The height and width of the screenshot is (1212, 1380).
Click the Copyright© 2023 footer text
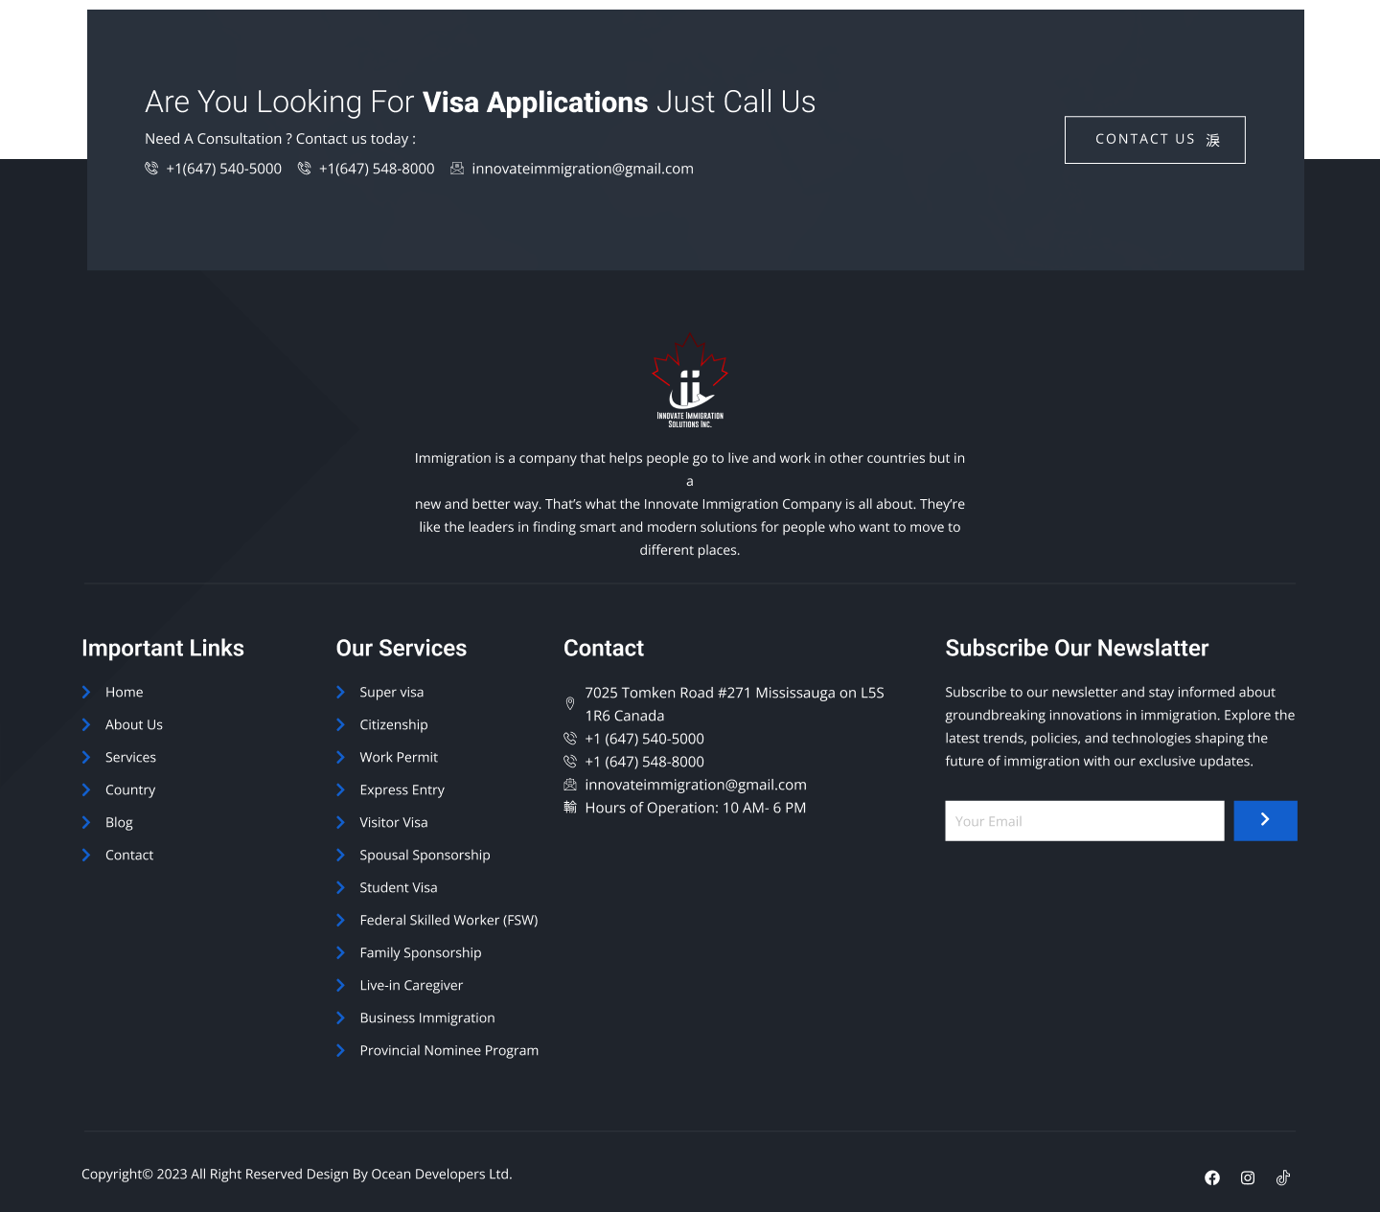coord(297,1174)
